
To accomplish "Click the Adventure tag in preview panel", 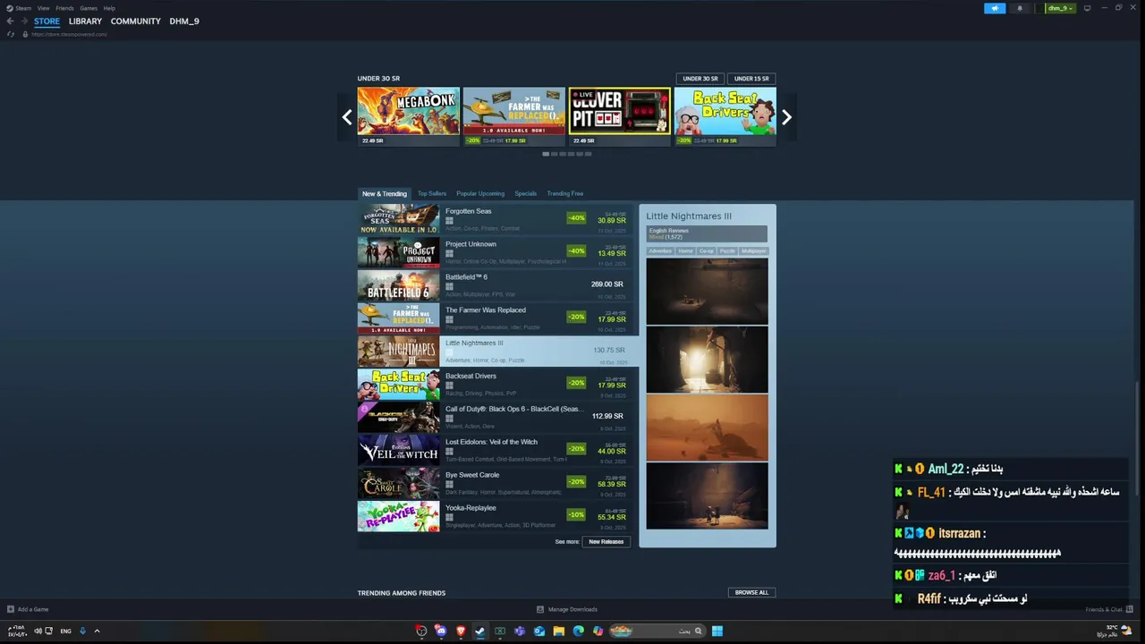I will tap(660, 251).
